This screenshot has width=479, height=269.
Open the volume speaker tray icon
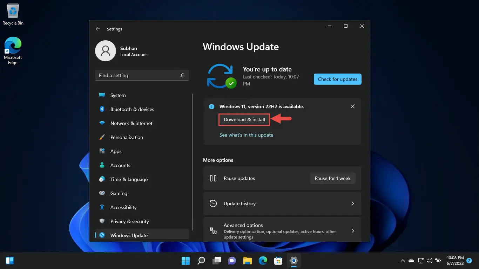point(429,261)
